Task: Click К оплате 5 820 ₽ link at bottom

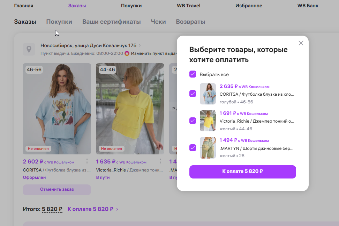Action: point(90,209)
